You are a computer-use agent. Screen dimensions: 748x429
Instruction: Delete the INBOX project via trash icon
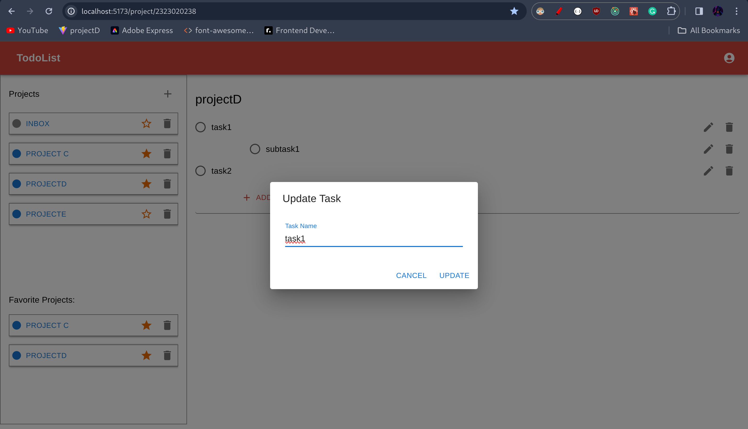[x=167, y=123]
